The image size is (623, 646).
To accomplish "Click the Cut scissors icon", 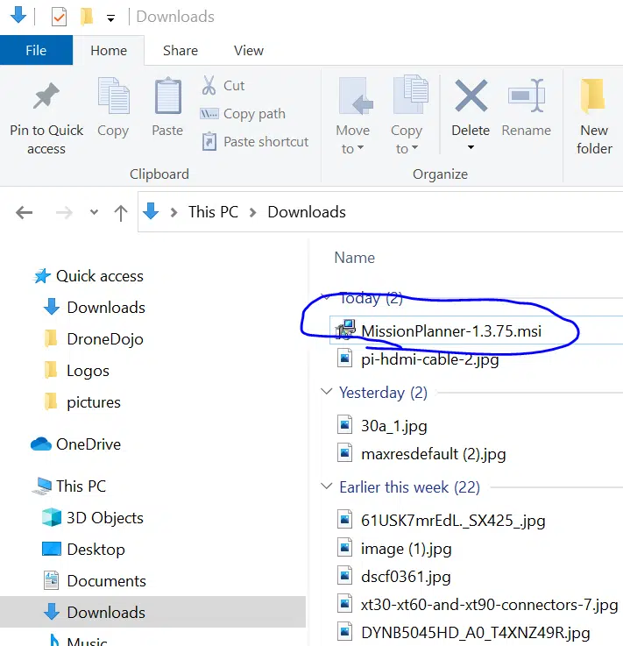I will coord(209,85).
